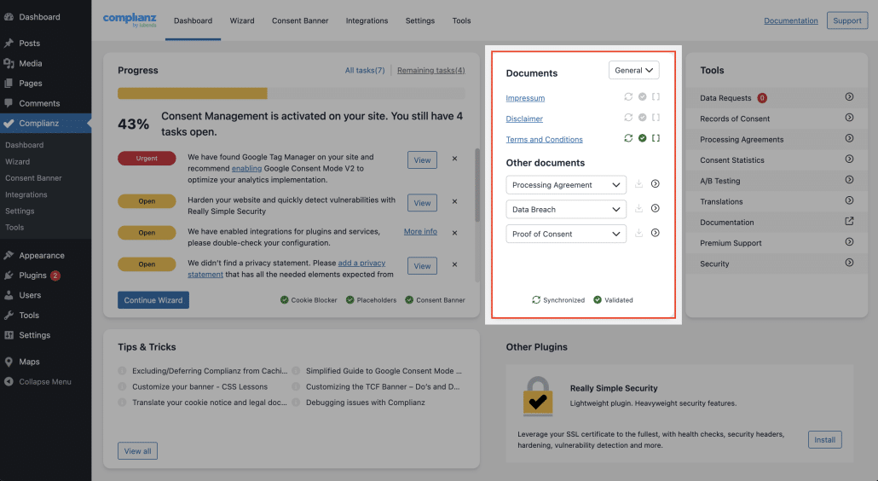Click the yellow progress bar
Viewport: 878px width, 481px height.
(193, 93)
